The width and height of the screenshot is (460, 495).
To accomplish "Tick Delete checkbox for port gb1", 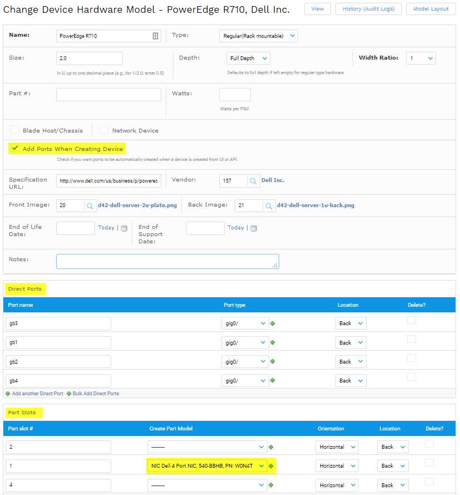I will coord(412,339).
